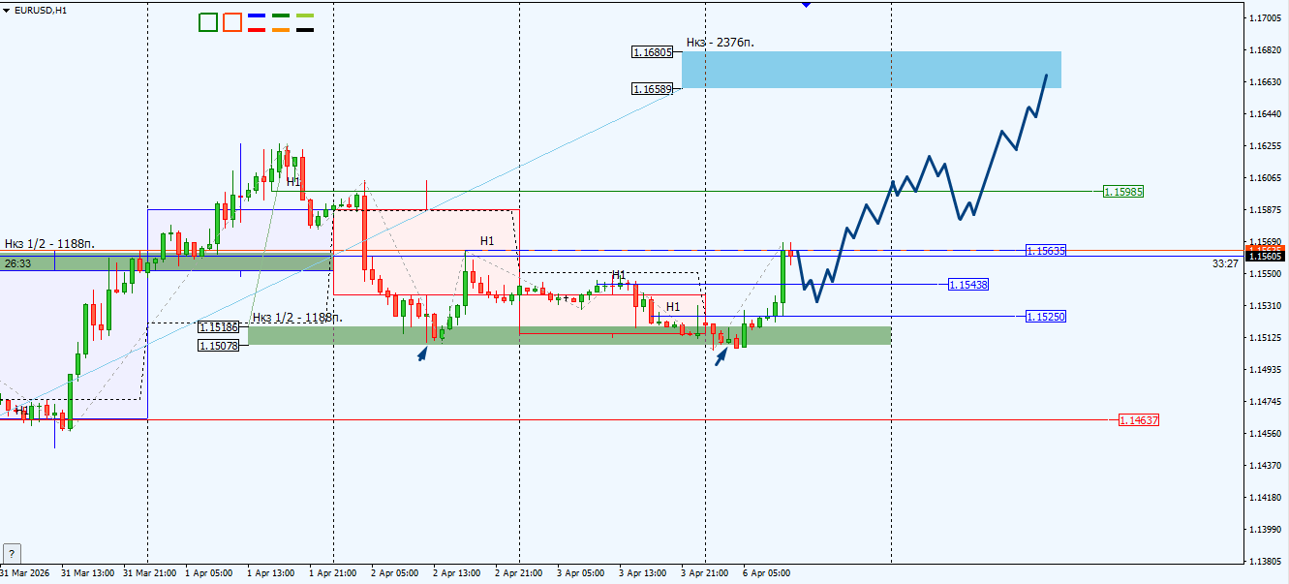Click the light blue target zone rectangle
Screen dimensions: 1289x584
click(x=872, y=70)
